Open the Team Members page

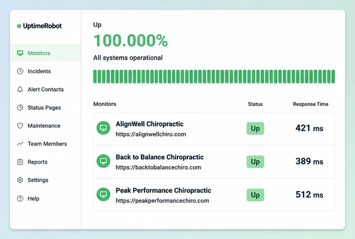47,144
